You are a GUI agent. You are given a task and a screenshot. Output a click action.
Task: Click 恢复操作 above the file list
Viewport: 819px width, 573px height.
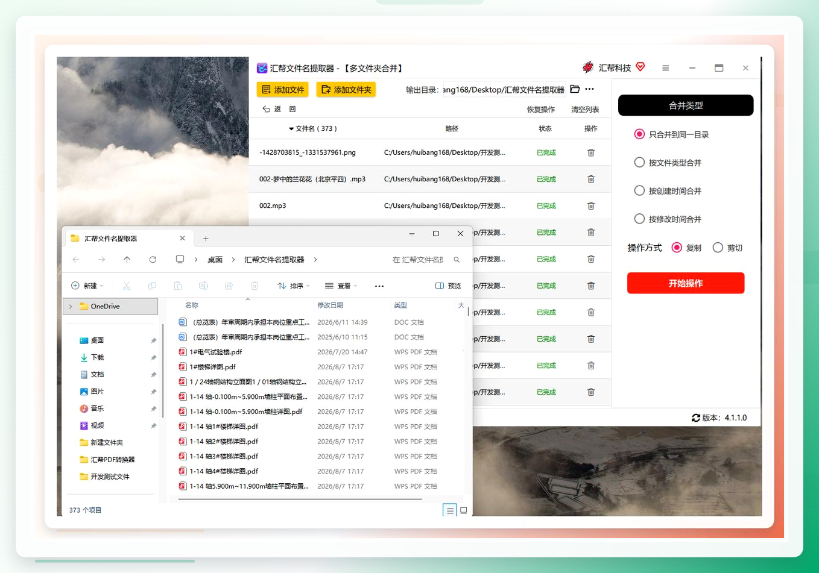pyautogui.click(x=540, y=110)
